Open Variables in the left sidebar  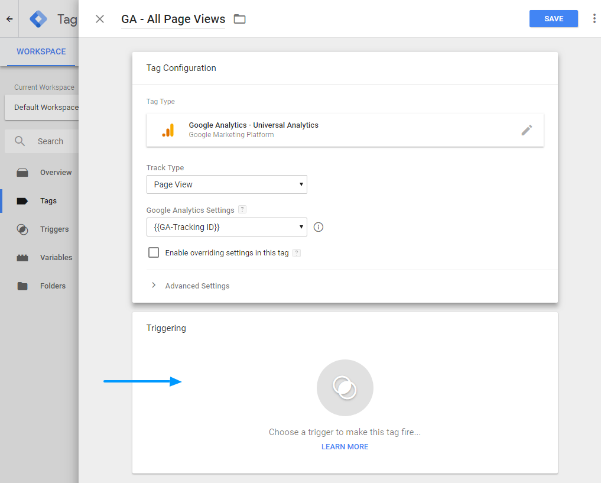click(56, 258)
